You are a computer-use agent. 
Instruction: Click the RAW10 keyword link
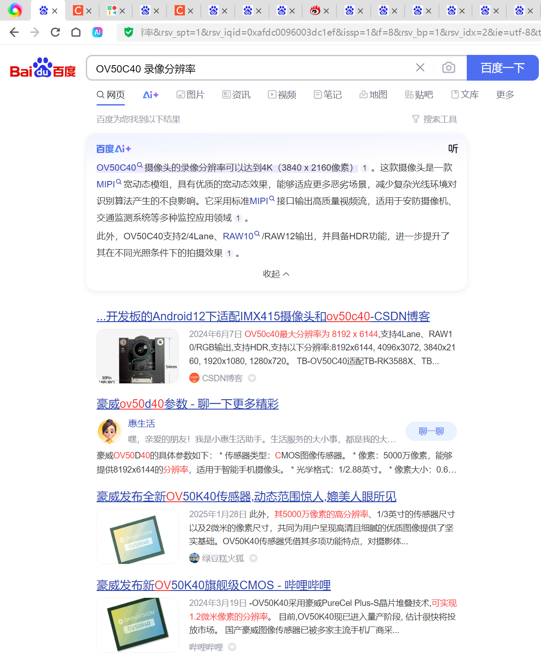tap(238, 236)
